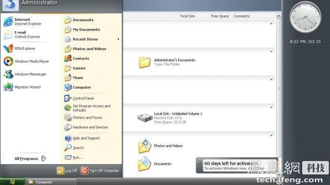Open the Photos and Videos icon in the Start menu

pos(68,49)
